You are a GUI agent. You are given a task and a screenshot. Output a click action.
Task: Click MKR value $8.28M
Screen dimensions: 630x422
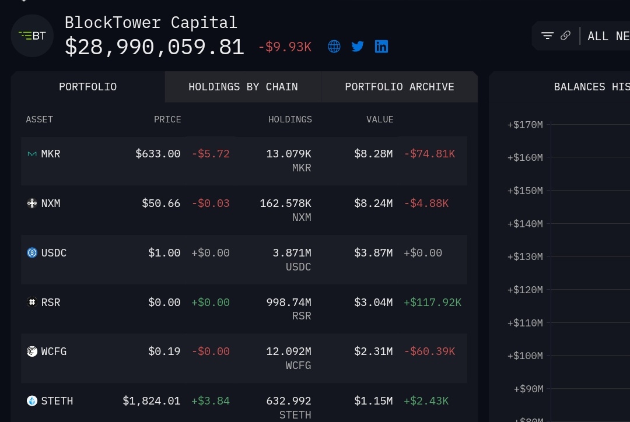[373, 154]
